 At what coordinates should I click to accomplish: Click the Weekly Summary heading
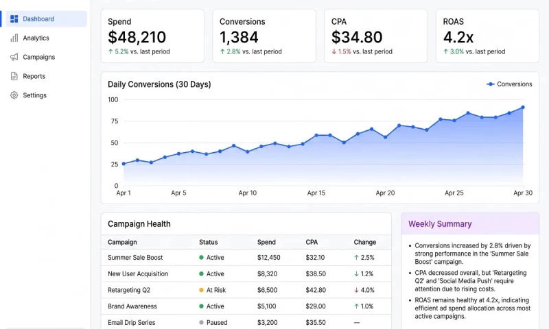[x=440, y=224]
